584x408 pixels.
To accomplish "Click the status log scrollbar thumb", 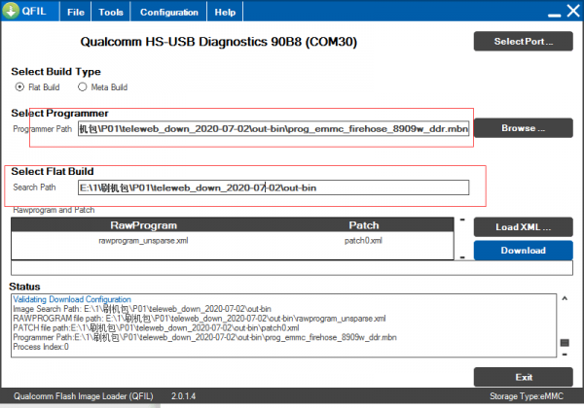I will [565, 343].
